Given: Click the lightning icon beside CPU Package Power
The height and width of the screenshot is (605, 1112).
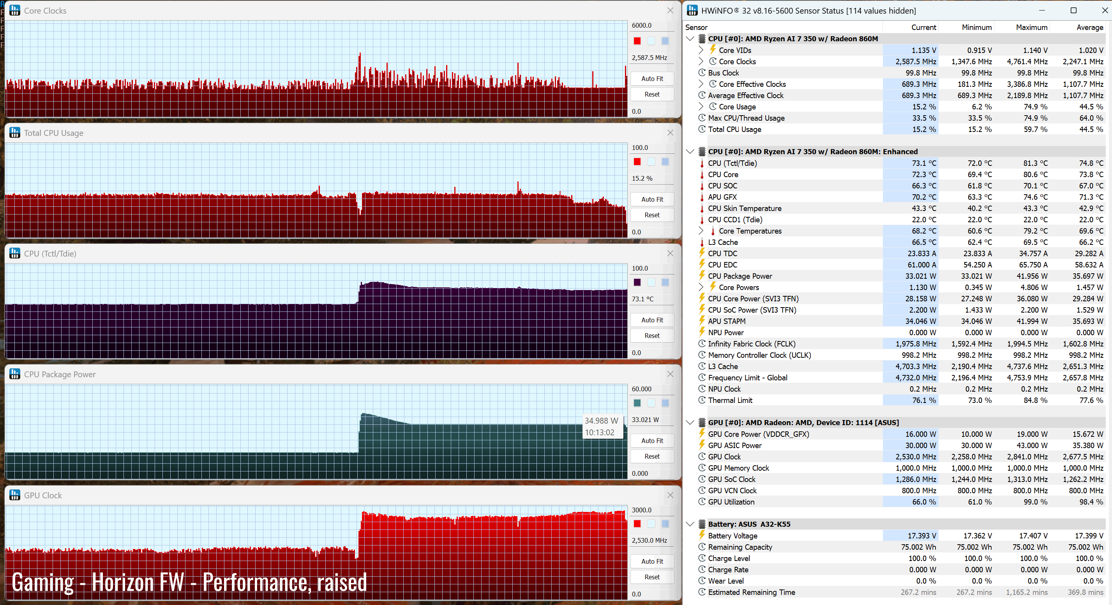Looking at the screenshot, I should tap(702, 276).
